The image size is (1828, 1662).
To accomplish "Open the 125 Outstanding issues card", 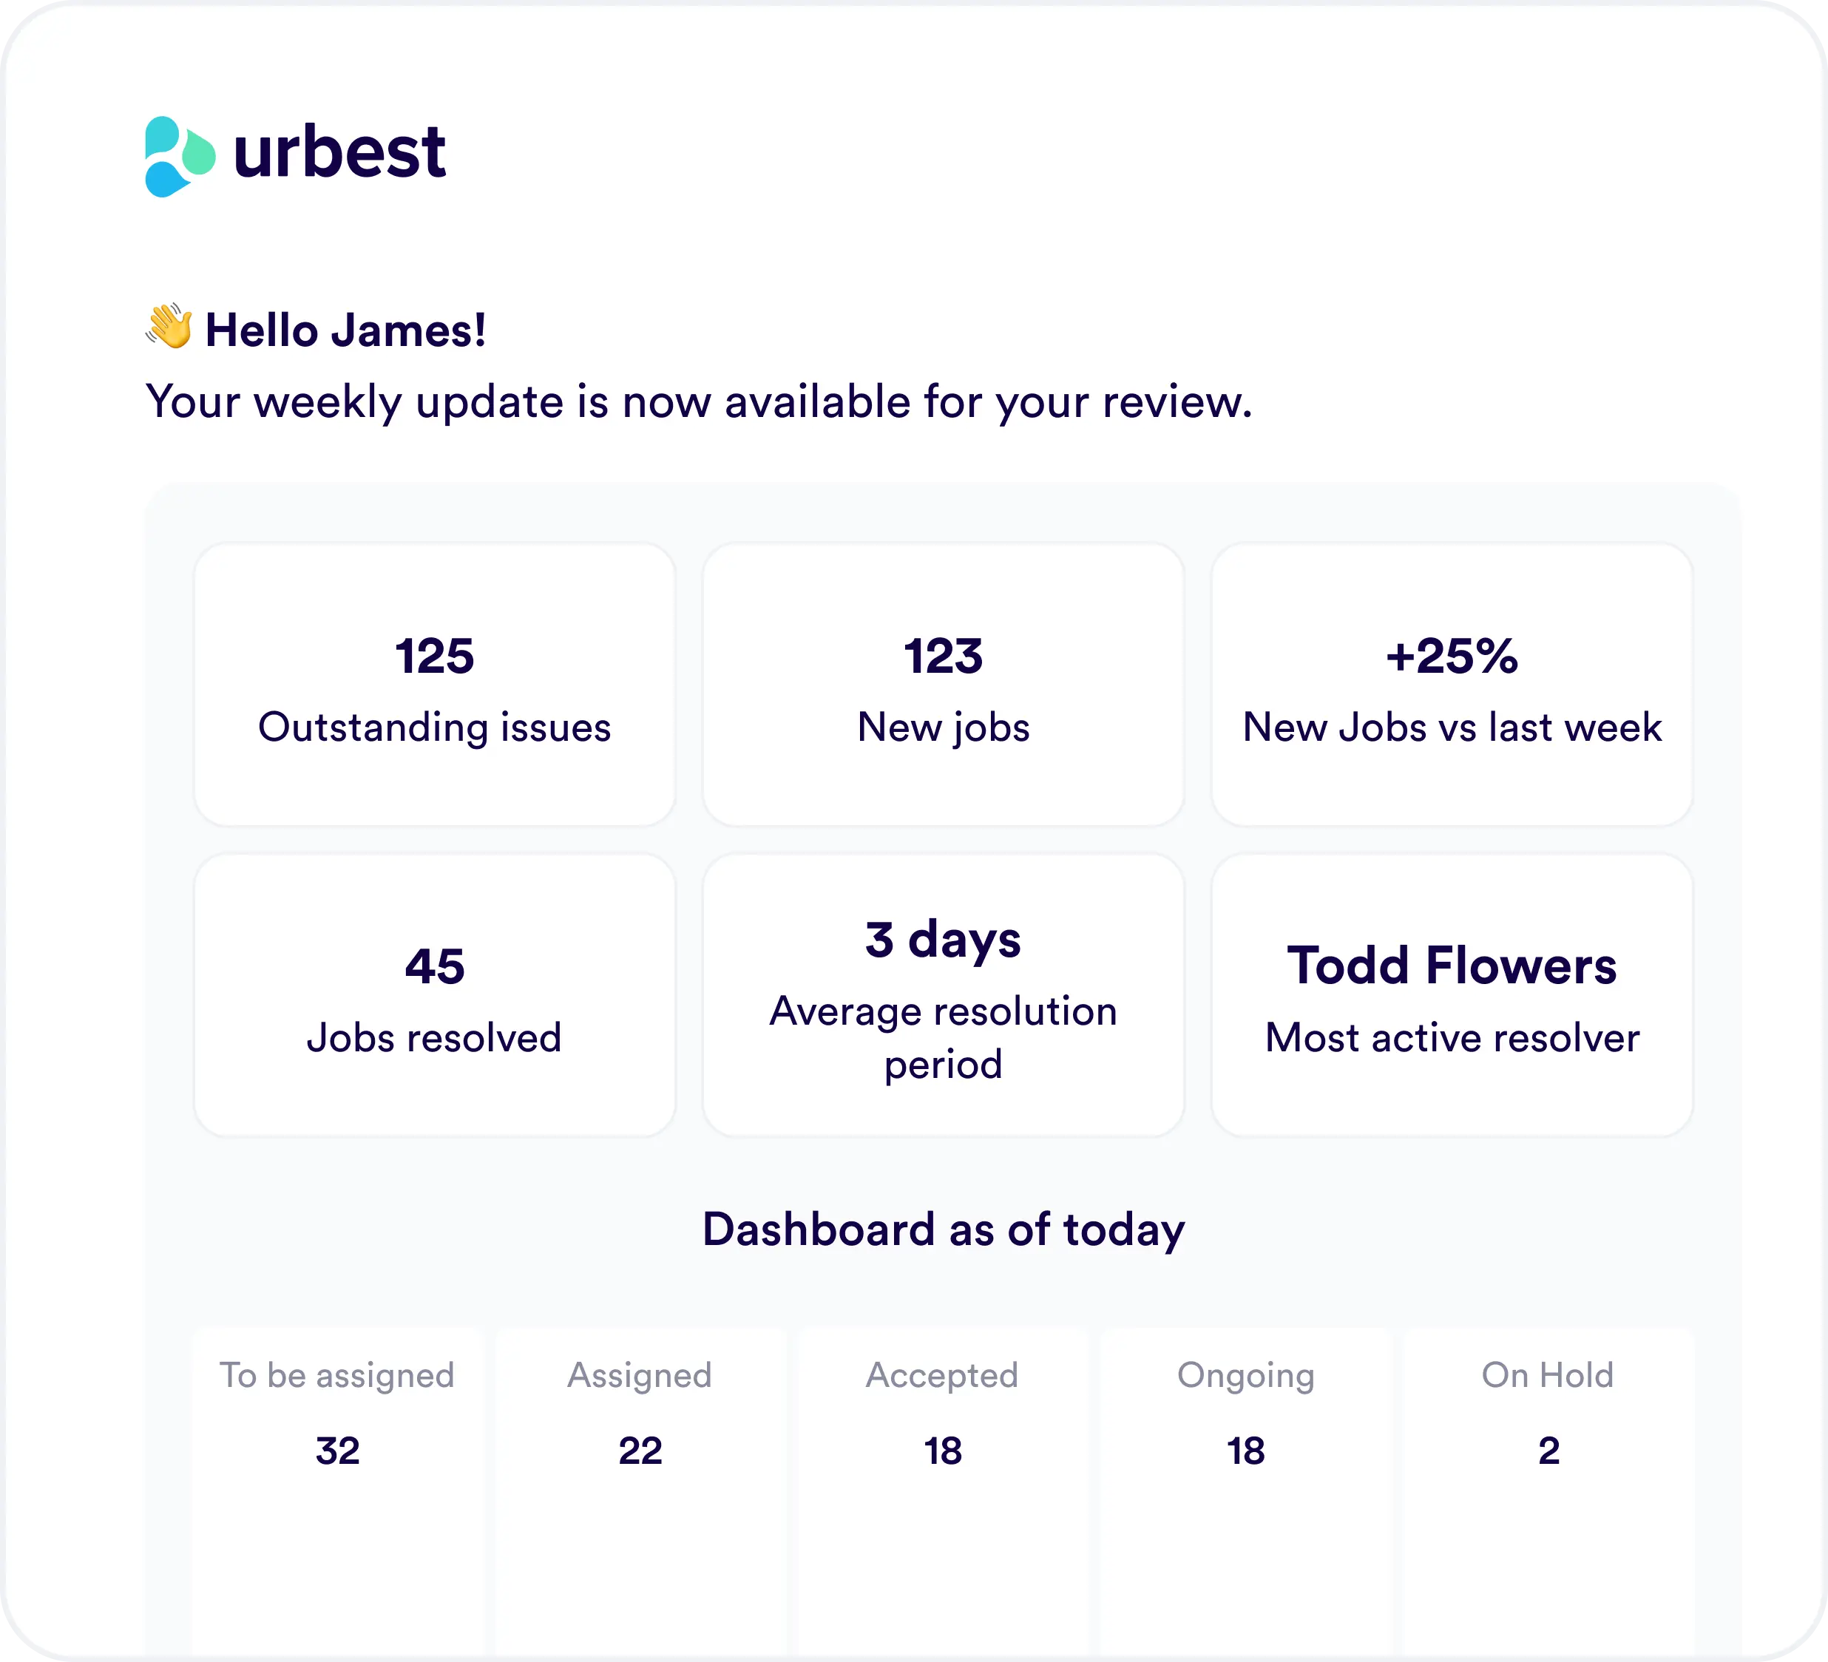I will click(434, 685).
